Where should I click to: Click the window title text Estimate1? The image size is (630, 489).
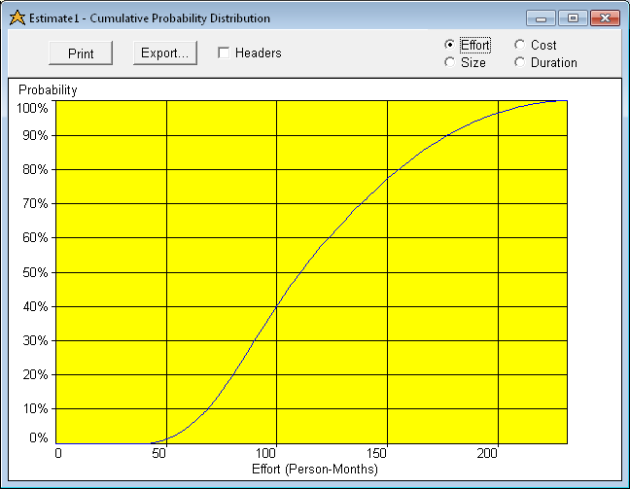[54, 18]
